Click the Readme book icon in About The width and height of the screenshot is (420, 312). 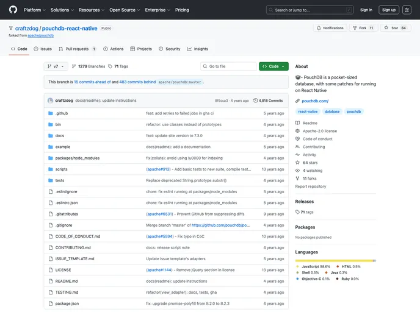tap(297, 123)
